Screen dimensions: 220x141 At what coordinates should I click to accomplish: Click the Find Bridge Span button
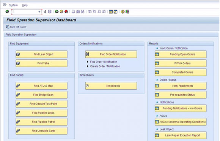tap(41, 95)
